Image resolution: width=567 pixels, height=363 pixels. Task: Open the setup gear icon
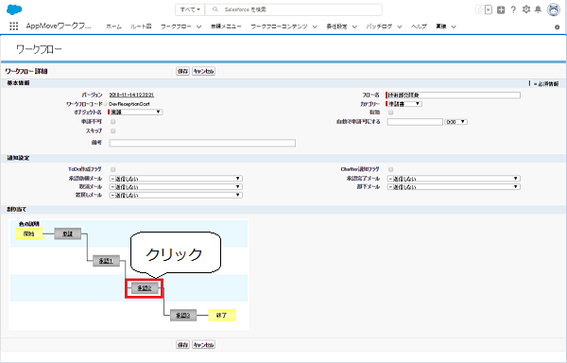(526, 9)
